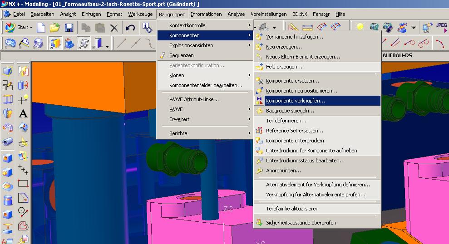Open the Werkzeuge menu
The height and width of the screenshot is (244, 449).
click(140, 14)
